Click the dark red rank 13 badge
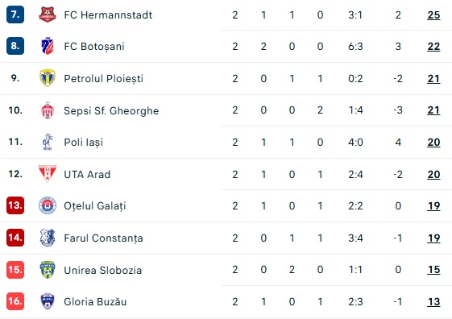This screenshot has height=319, width=452. click(15, 205)
